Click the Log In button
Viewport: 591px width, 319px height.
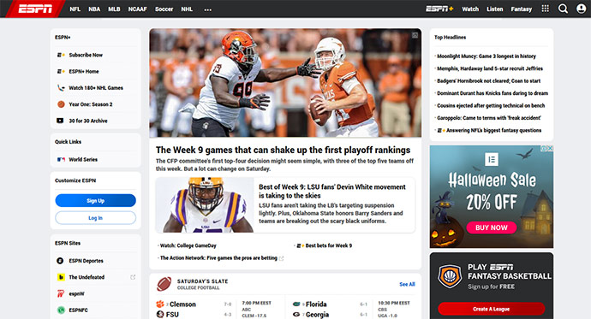pos(95,218)
